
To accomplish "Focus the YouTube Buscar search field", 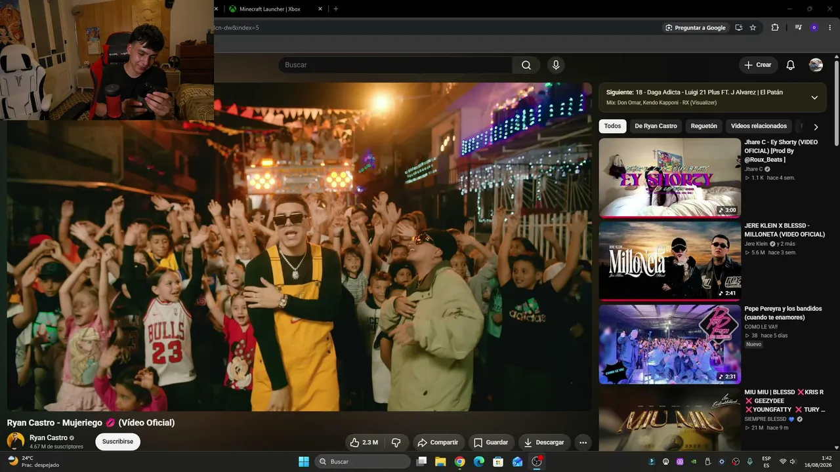I will (395, 65).
